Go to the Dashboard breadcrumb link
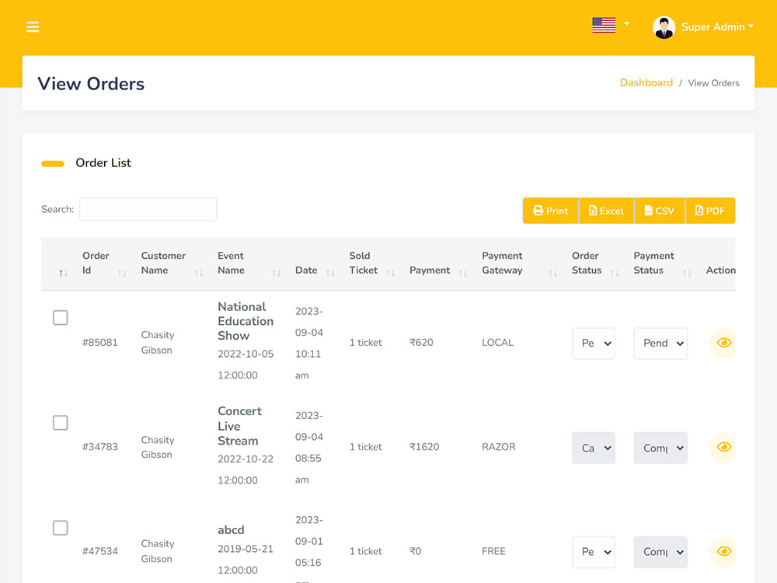The height and width of the screenshot is (583, 777). point(646,83)
